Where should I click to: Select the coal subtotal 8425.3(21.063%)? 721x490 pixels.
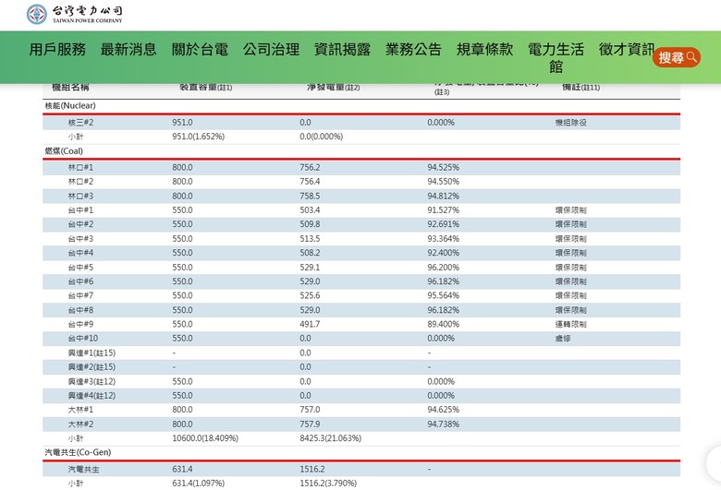point(331,438)
